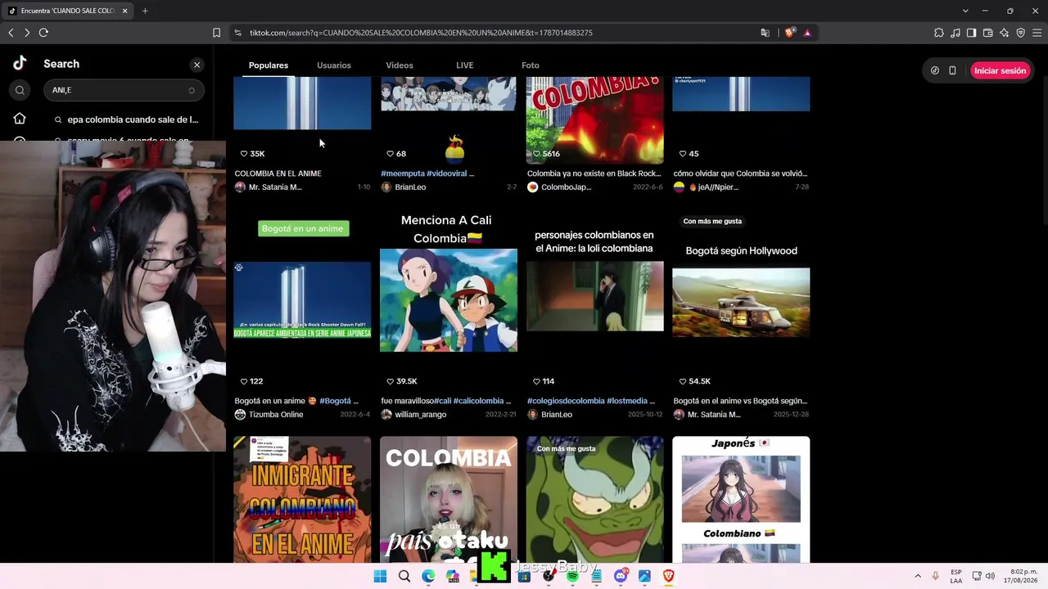Click the Iniciar sesión button
This screenshot has width=1048, height=589.
click(x=1000, y=70)
